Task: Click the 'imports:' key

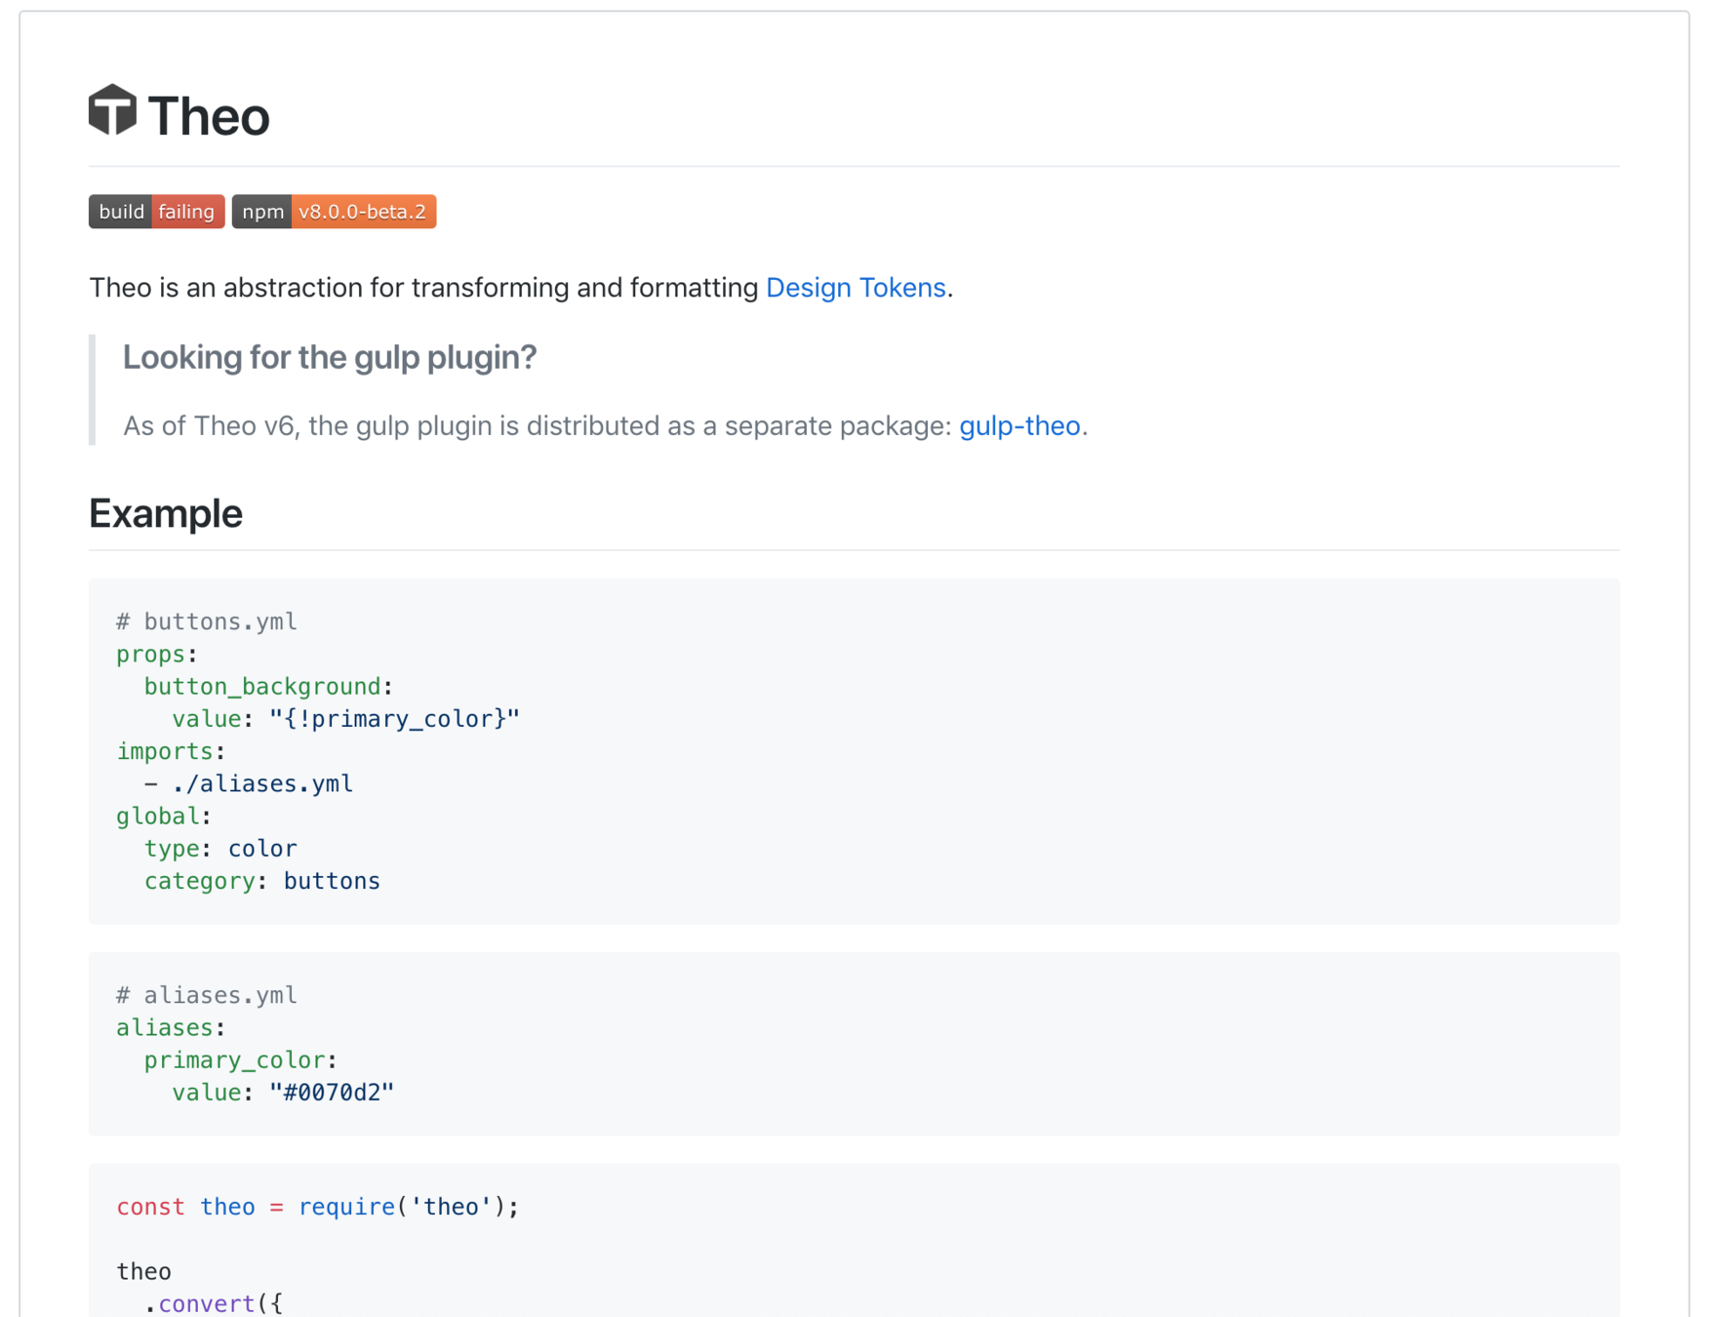Action: pyautogui.click(x=171, y=751)
